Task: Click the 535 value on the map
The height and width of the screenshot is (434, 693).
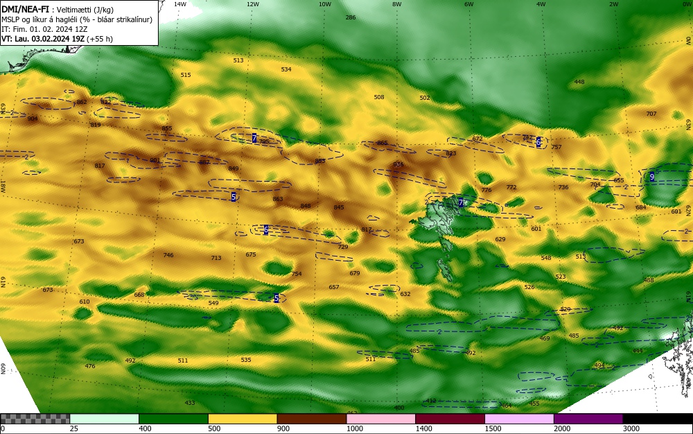Action: point(246,360)
